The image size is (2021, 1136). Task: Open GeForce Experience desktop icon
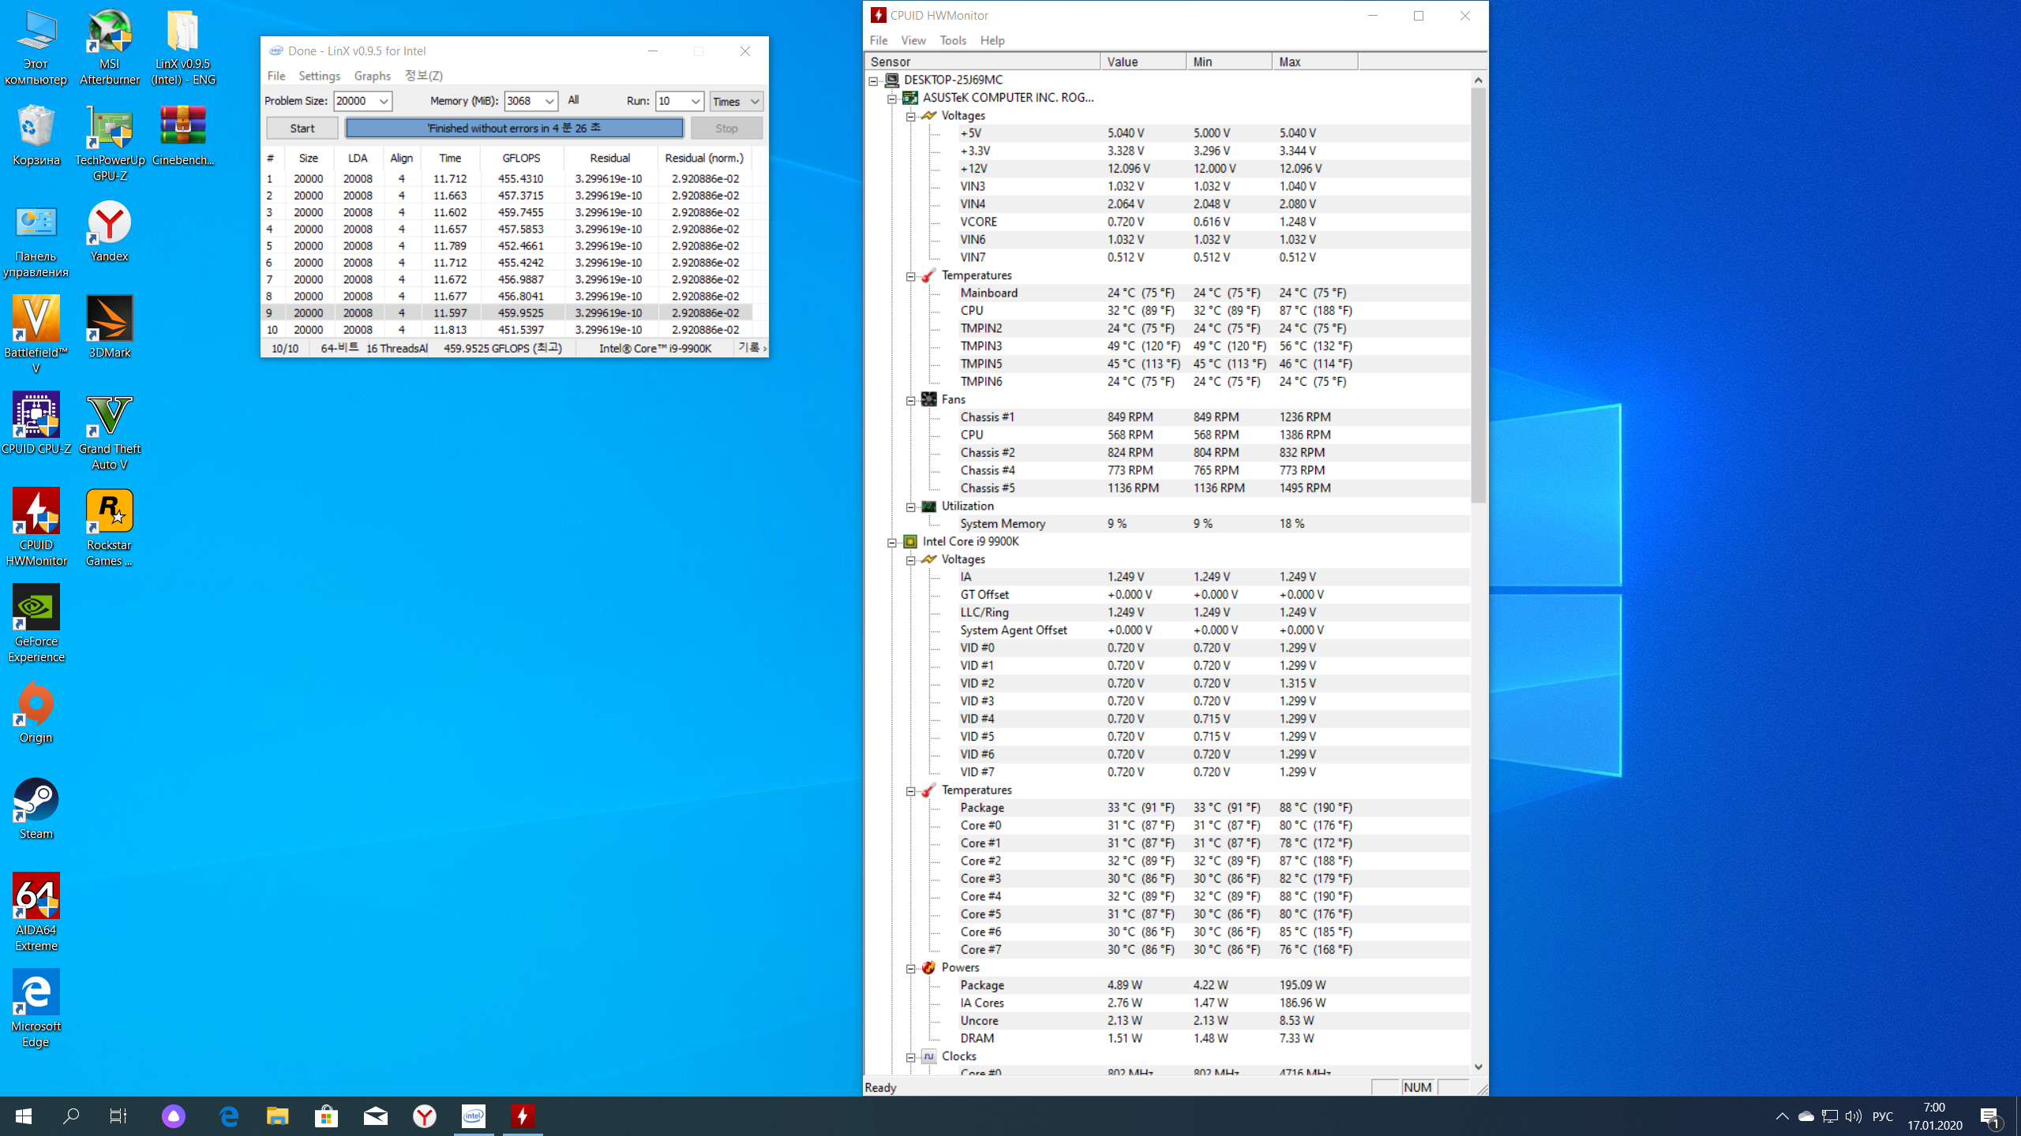[x=36, y=609]
